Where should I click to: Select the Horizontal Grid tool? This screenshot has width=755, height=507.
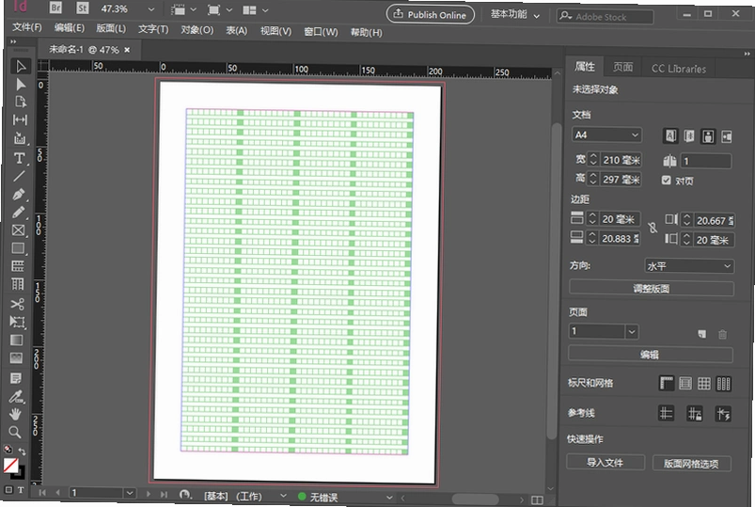(x=18, y=266)
